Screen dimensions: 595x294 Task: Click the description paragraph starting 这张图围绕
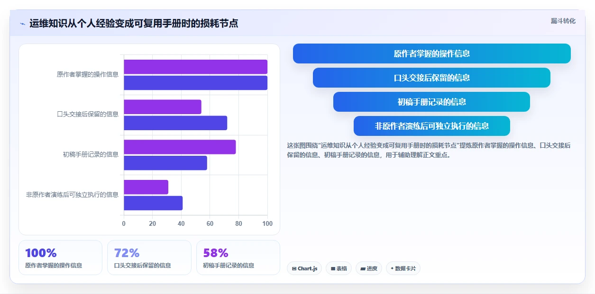429,150
